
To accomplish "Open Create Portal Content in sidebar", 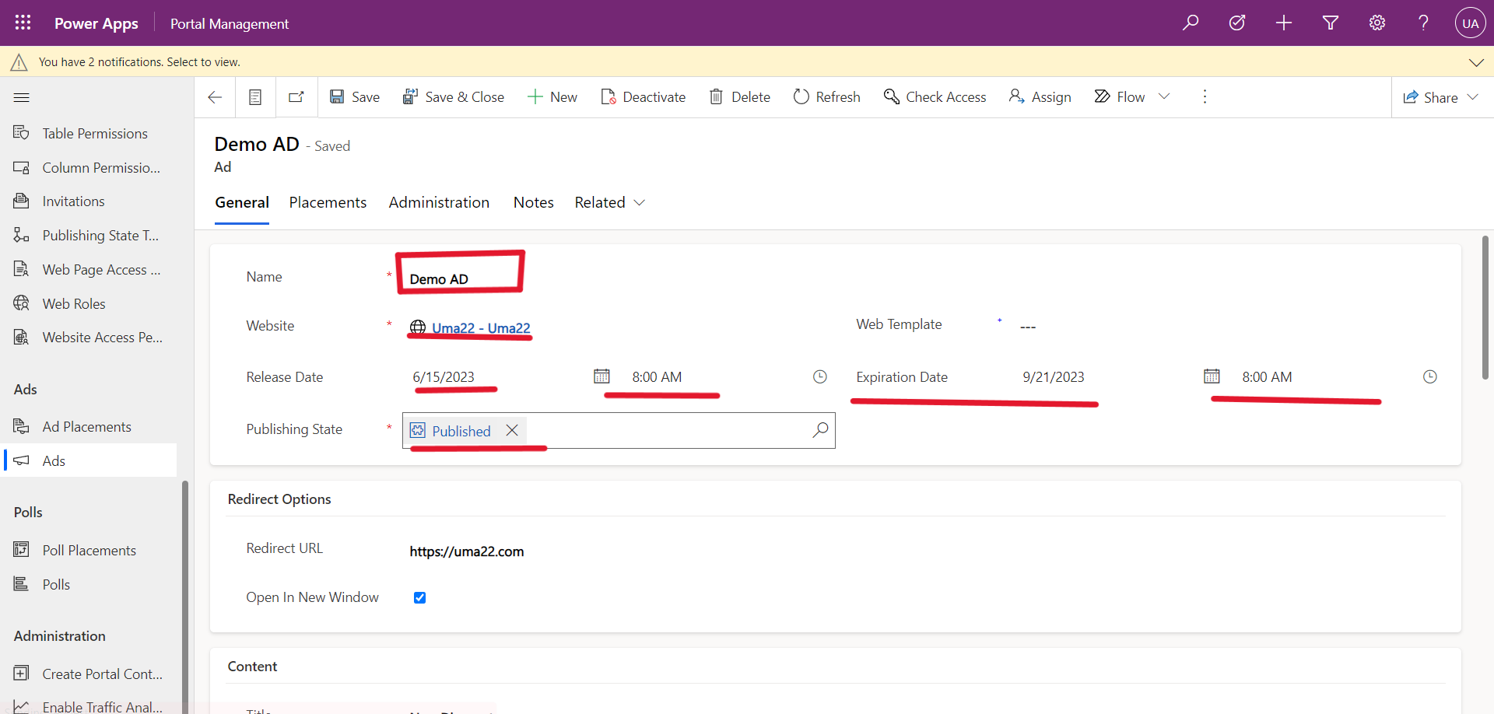I will click(90, 674).
